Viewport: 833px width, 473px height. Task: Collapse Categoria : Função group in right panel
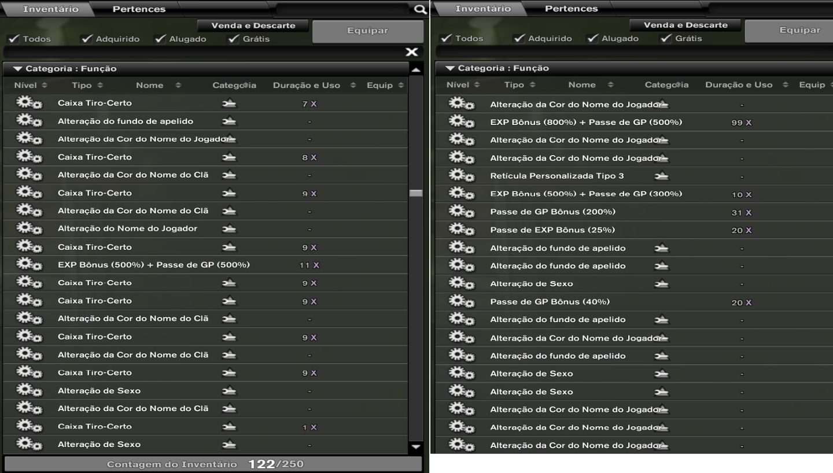[x=450, y=68]
